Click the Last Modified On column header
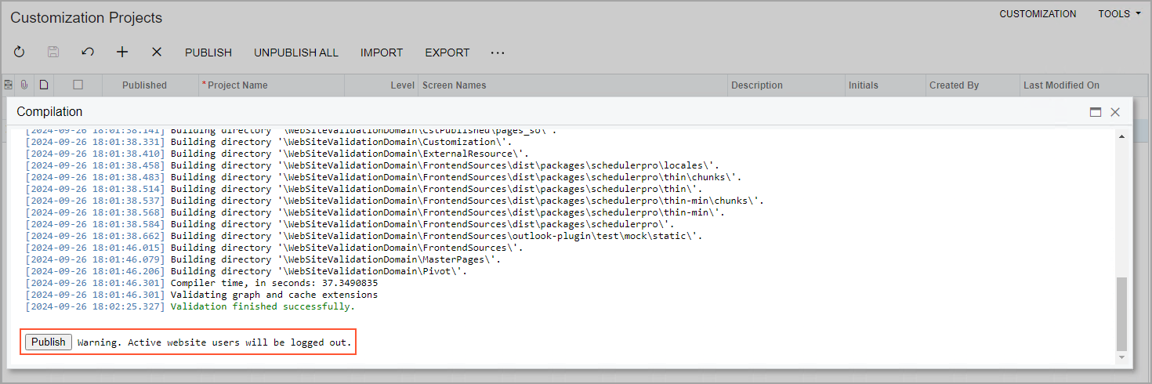The image size is (1152, 384). (1061, 85)
